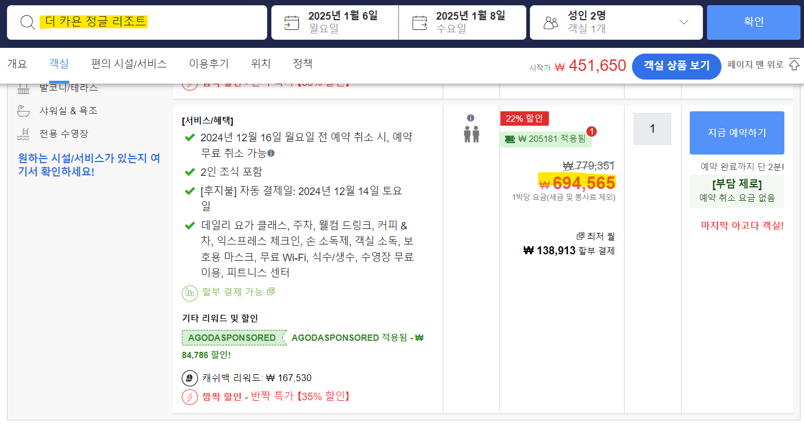Screen dimensions: 804x425
Task: Select check-in date 2025년 1월 6일
Action: click(335, 22)
